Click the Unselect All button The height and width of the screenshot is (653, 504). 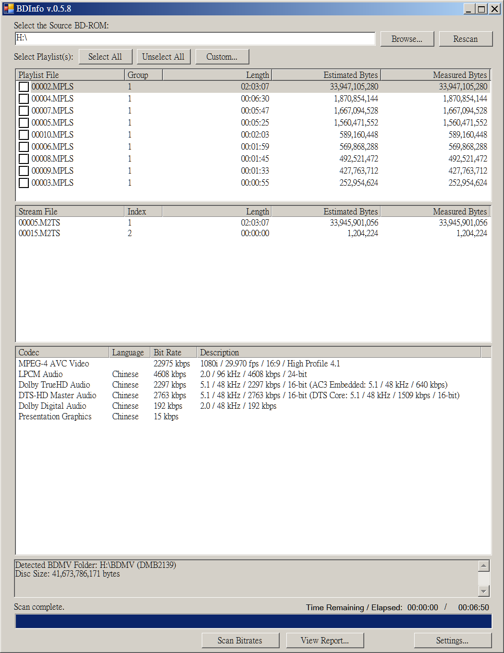tap(163, 57)
